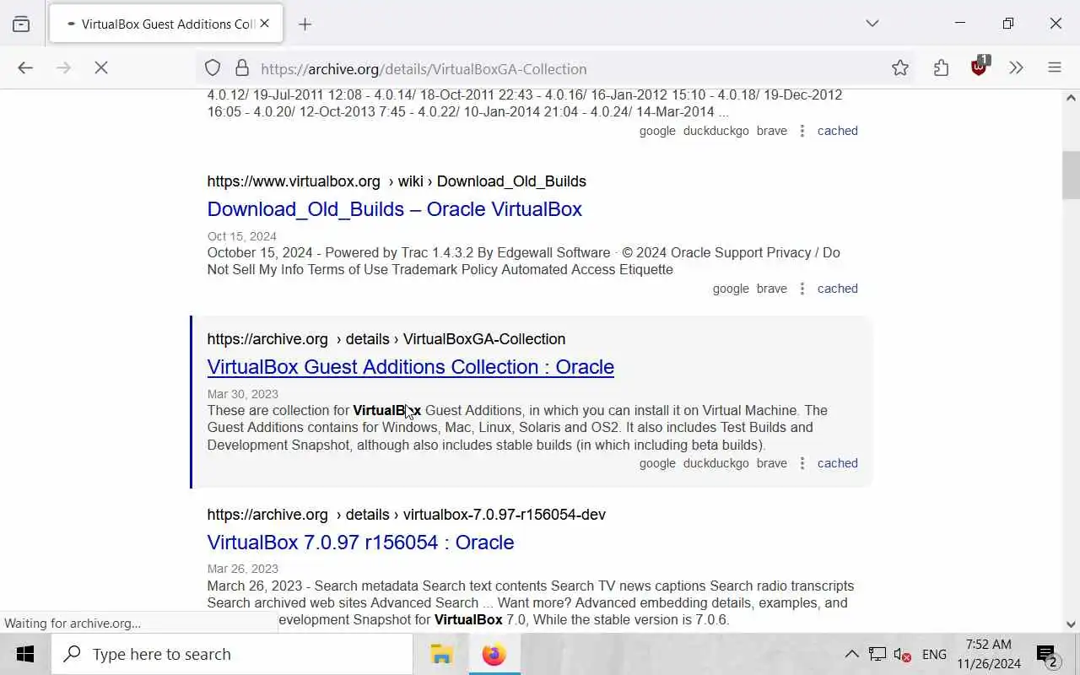The height and width of the screenshot is (675, 1080).
Task: Click scrollbar up arrow
Action: click(1071, 97)
